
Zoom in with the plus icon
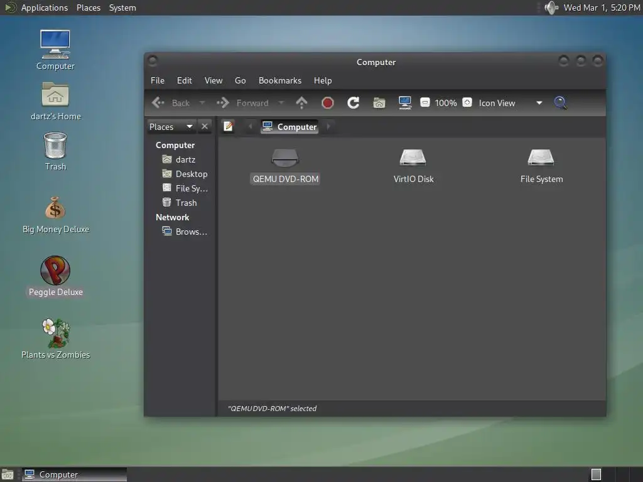click(x=467, y=102)
